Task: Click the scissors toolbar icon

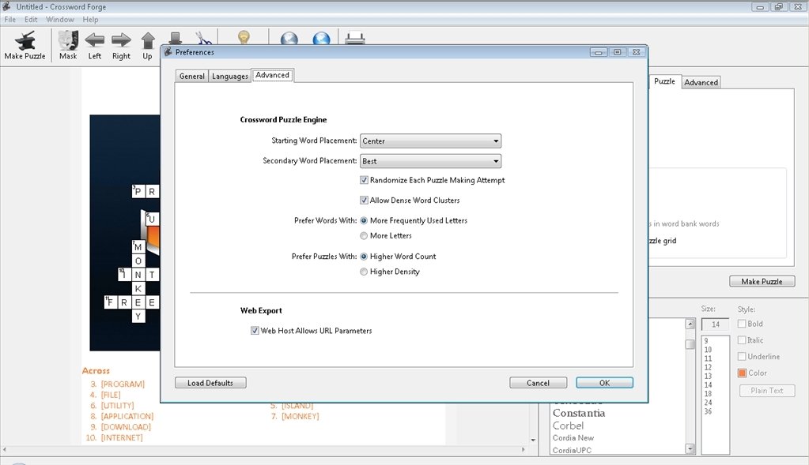Action: pos(203,38)
